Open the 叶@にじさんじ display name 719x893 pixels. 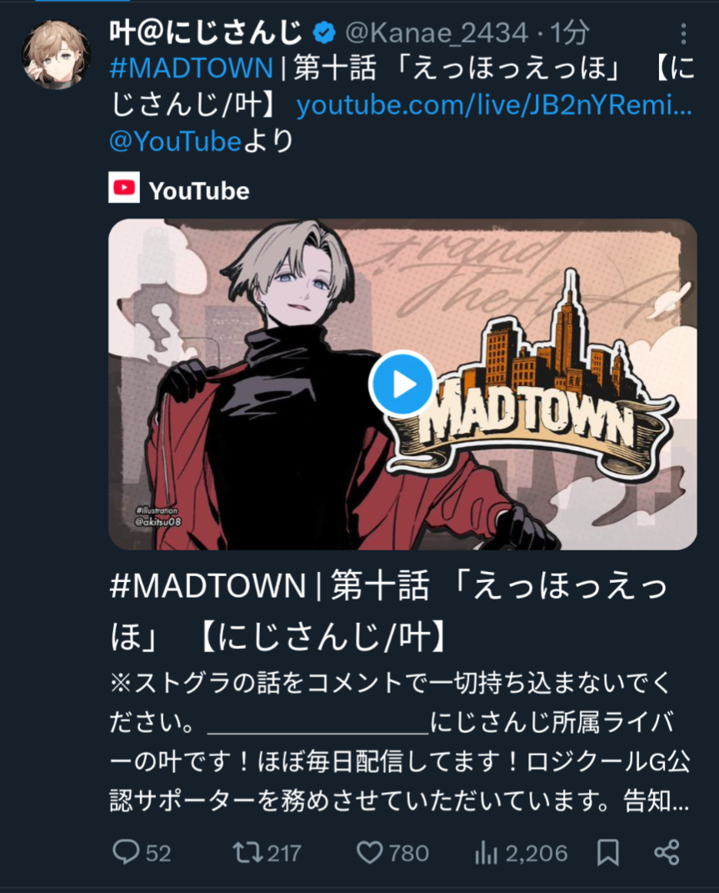point(206,33)
